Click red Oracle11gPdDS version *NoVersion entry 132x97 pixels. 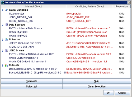click(87, 32)
